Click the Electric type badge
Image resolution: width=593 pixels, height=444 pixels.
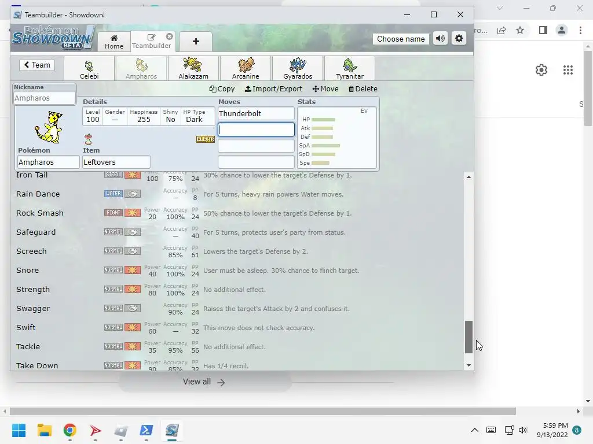(206, 139)
